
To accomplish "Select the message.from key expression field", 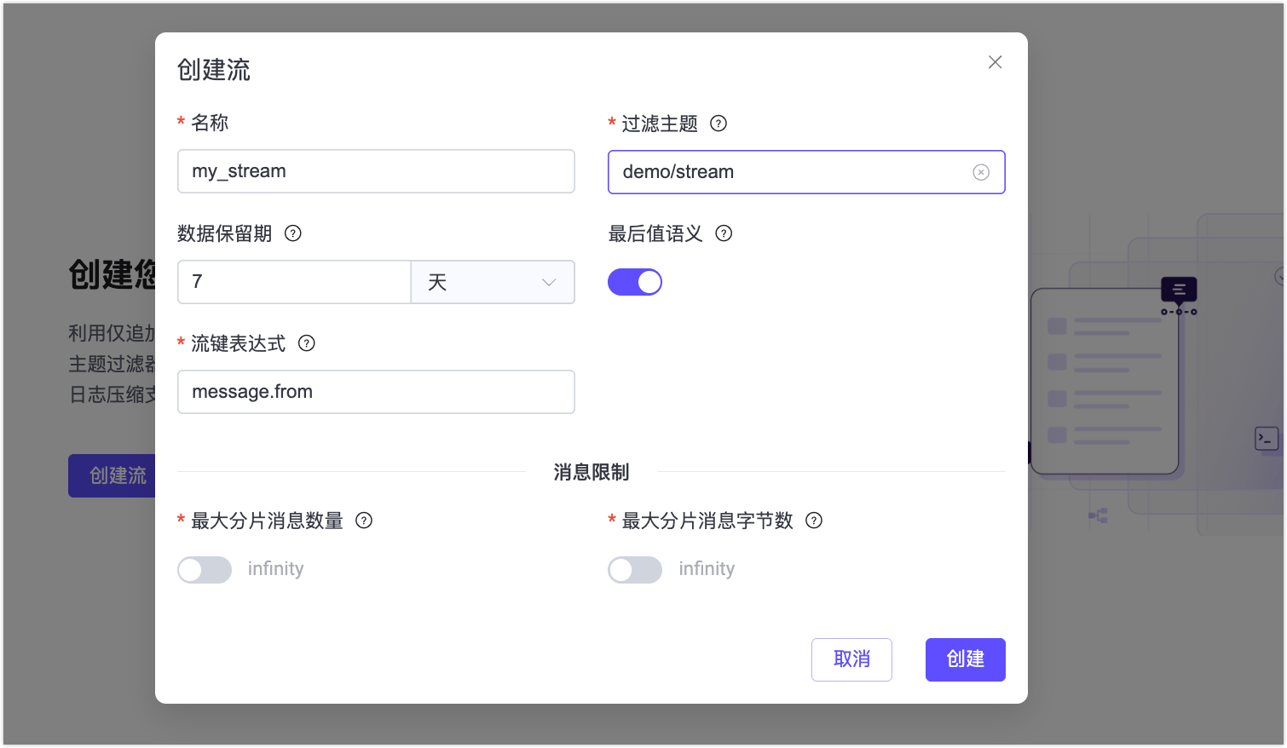I will [376, 392].
